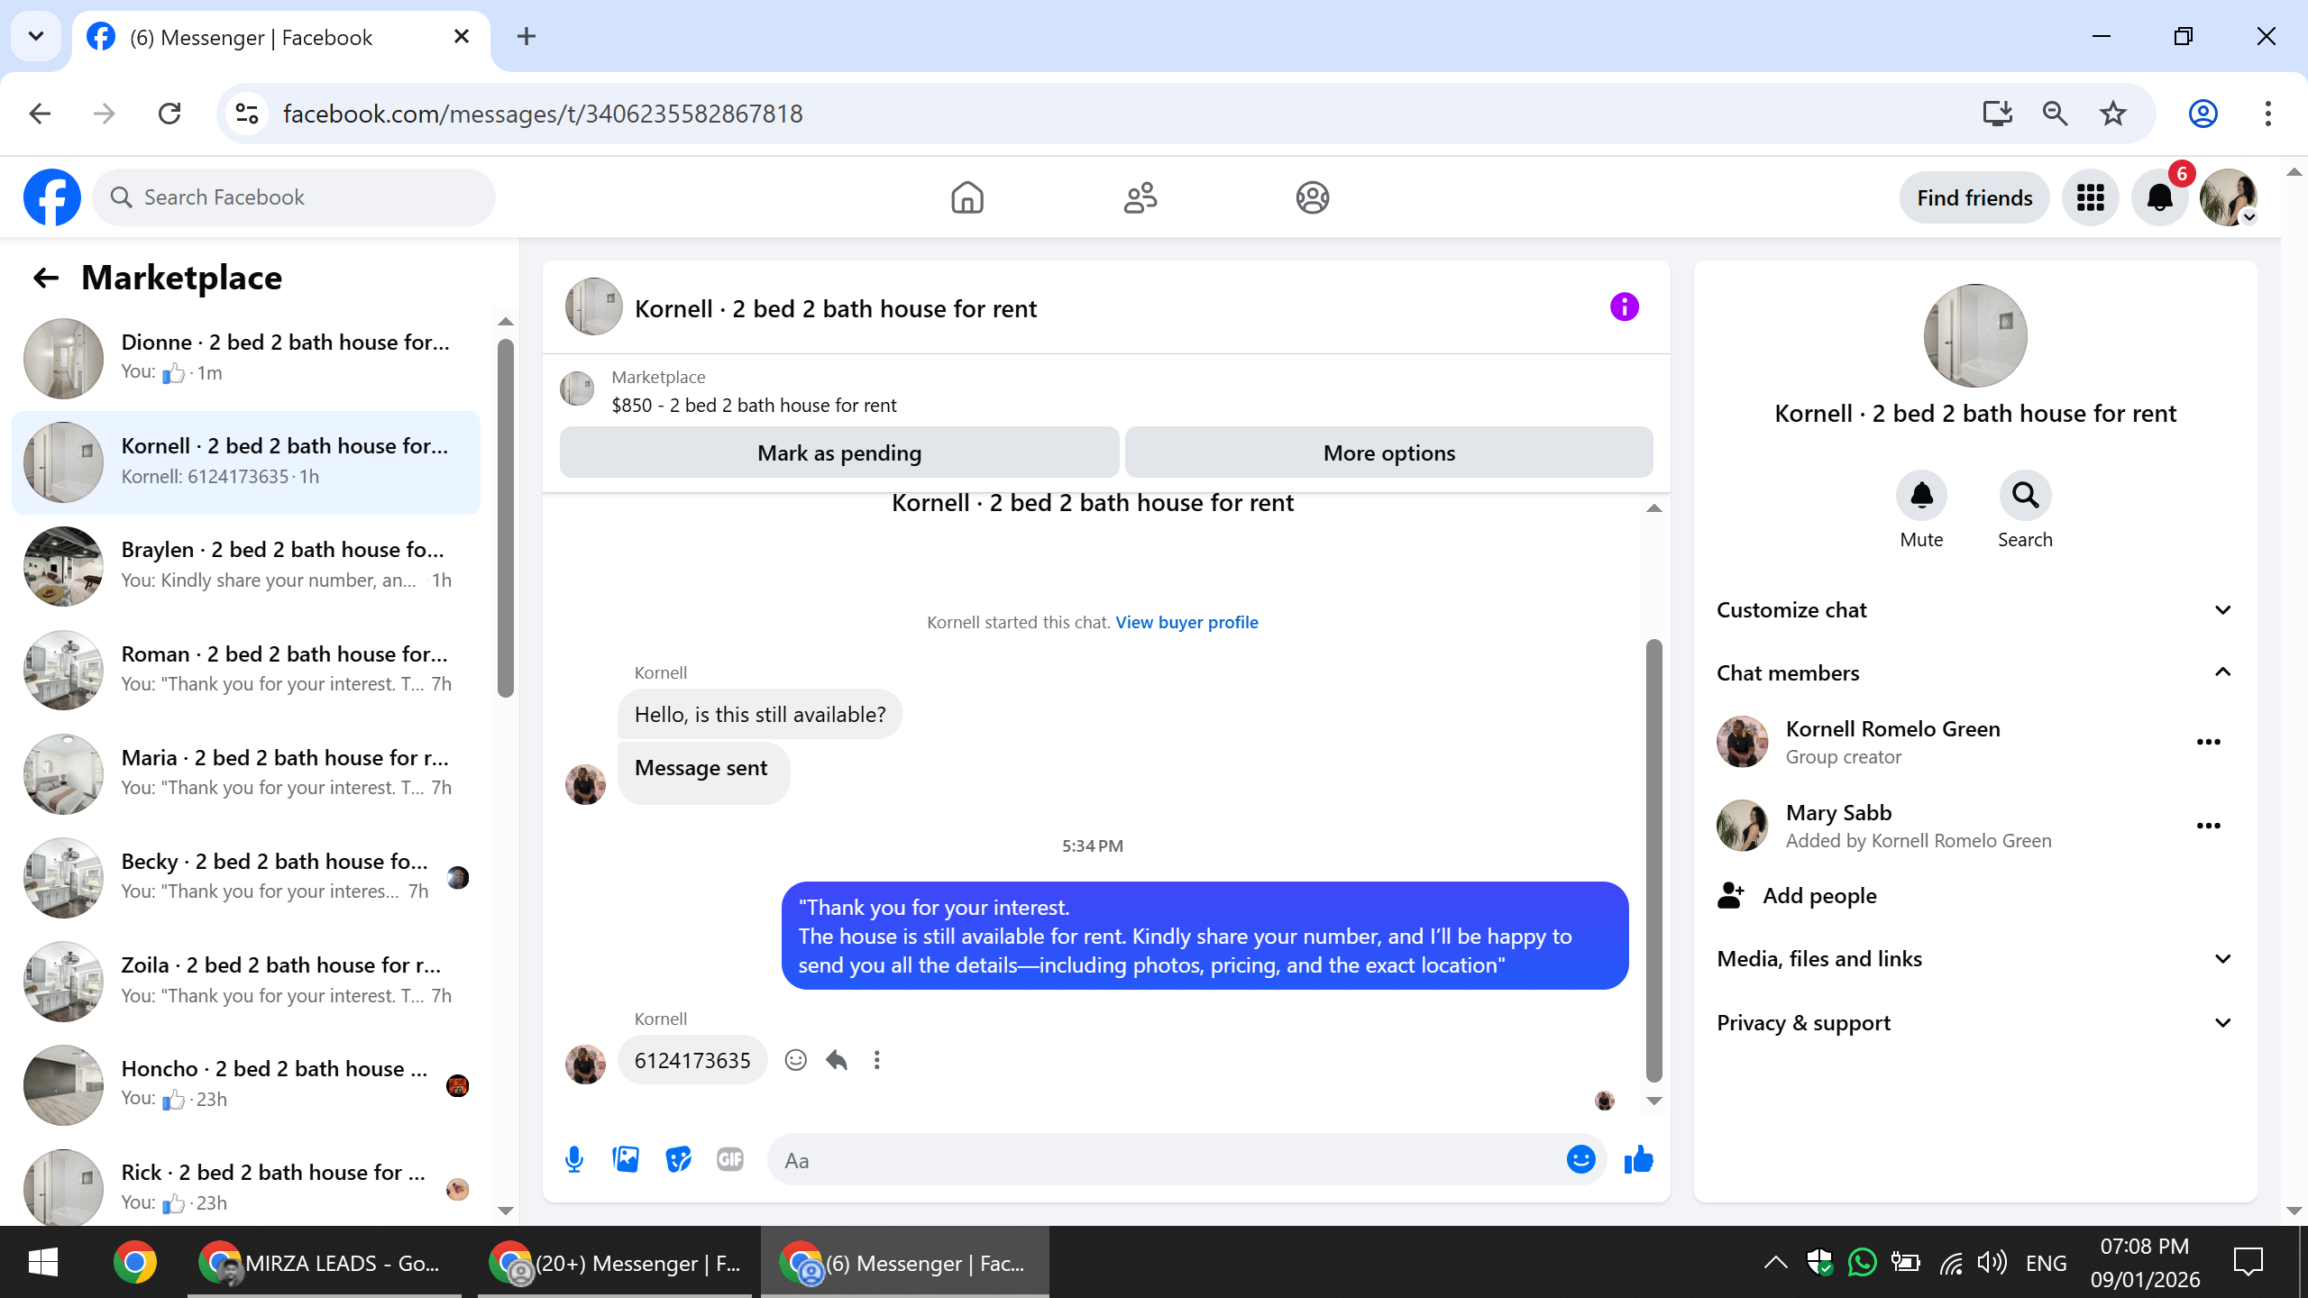React to the 6124173635 message
Screen dimensions: 2308x1298
point(795,1060)
